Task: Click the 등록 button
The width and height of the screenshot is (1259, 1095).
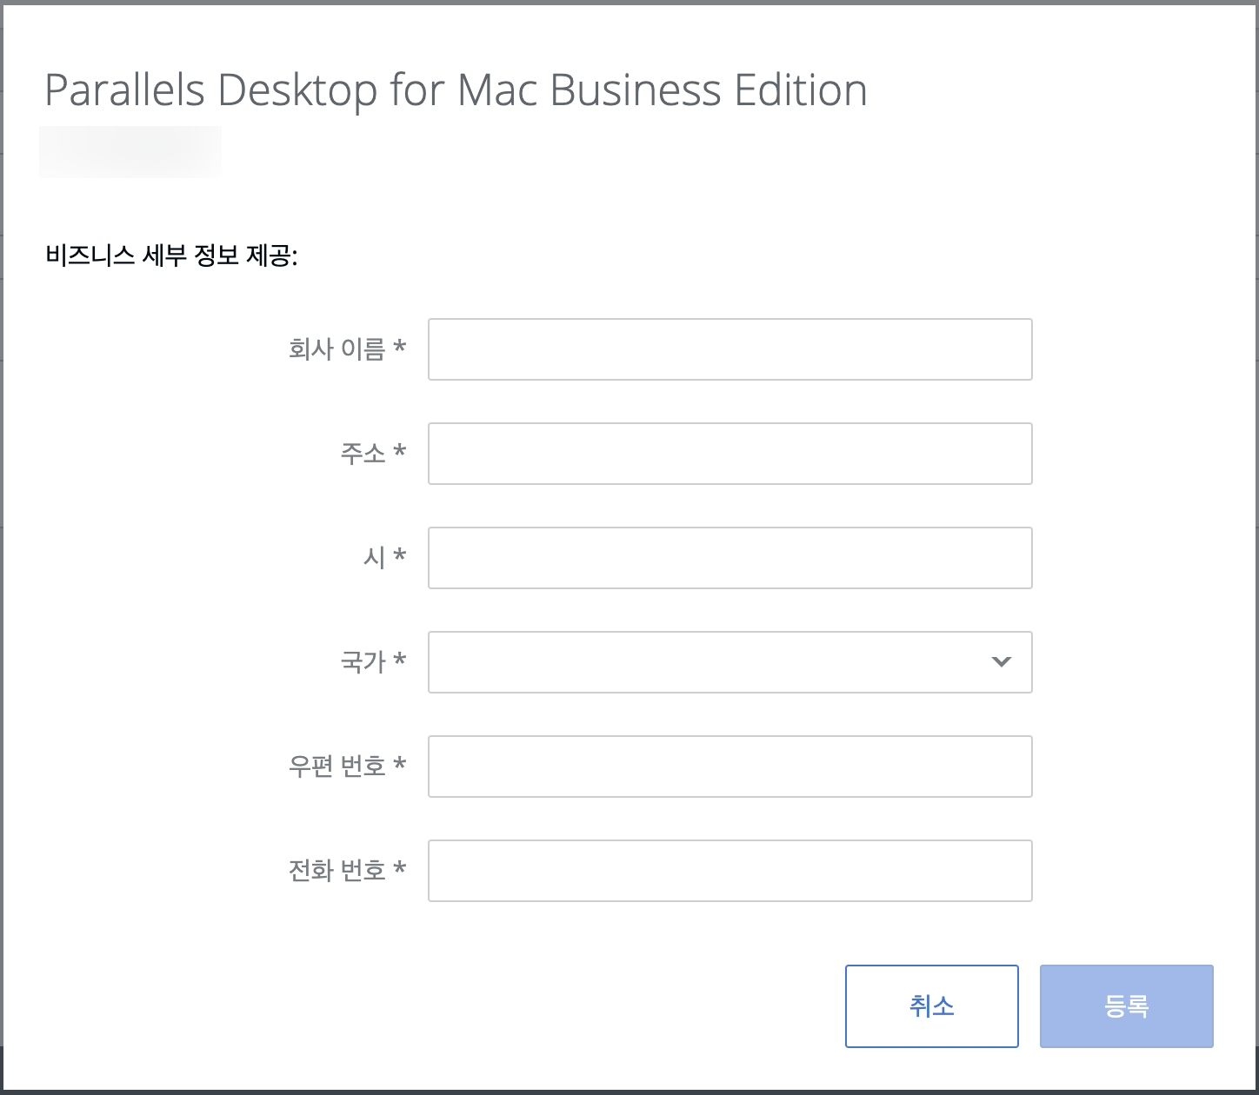Action: click(1126, 1006)
